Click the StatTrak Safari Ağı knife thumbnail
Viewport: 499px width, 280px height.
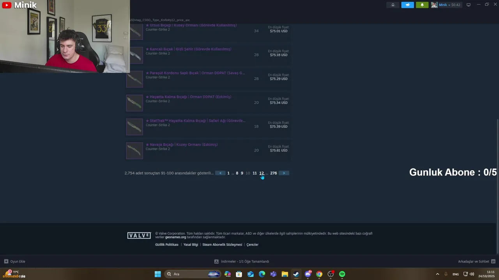(x=134, y=127)
